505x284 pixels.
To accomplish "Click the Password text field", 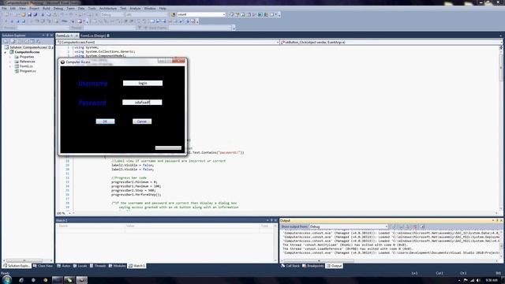I will [142, 102].
